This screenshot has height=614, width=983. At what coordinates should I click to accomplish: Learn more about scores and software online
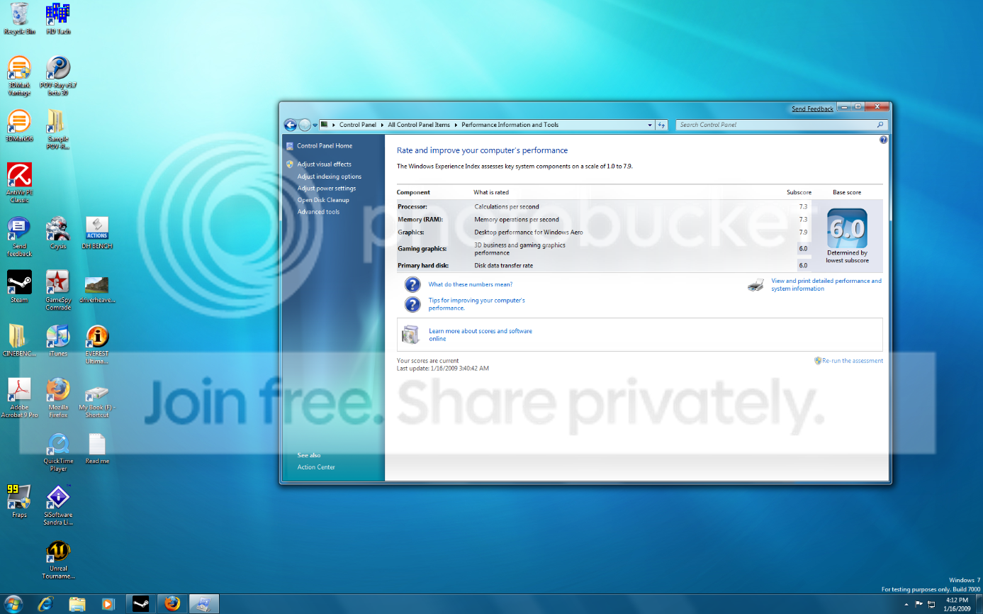click(480, 335)
